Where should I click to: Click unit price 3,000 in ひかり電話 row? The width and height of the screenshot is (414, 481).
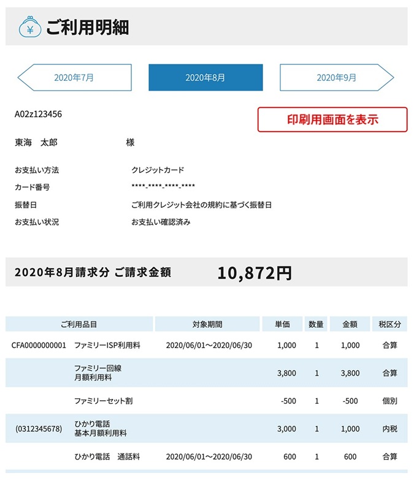(x=286, y=429)
